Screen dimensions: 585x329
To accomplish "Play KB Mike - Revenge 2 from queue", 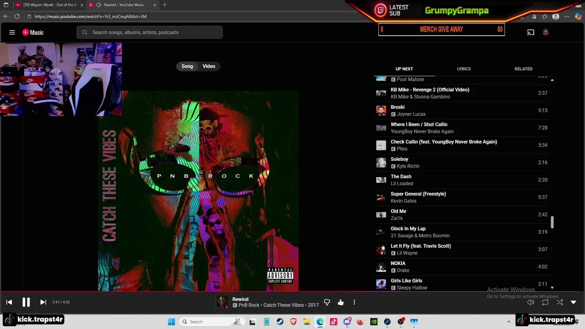I will 462,93.
